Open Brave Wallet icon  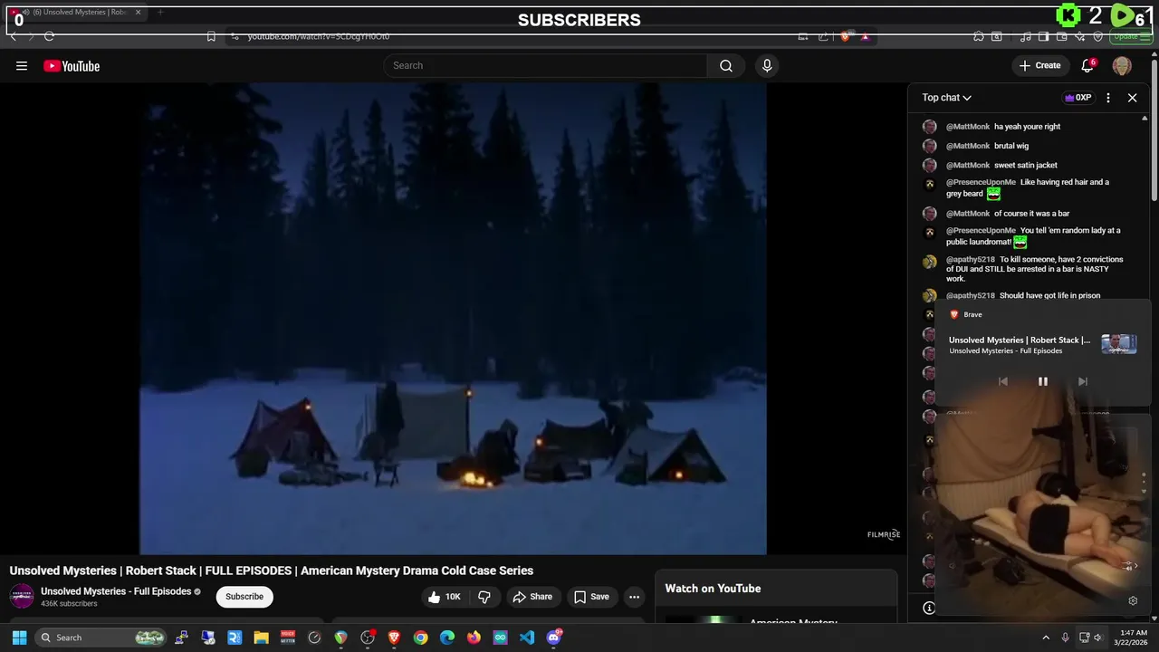click(x=1061, y=36)
